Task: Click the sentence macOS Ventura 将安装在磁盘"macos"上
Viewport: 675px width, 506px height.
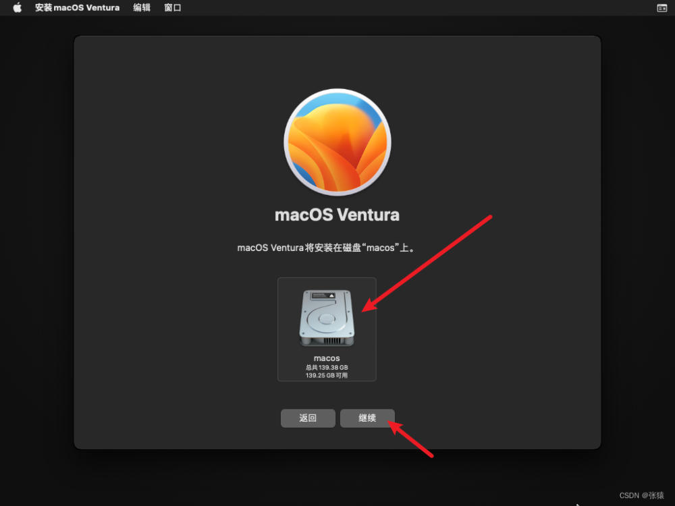Action: tap(326, 248)
